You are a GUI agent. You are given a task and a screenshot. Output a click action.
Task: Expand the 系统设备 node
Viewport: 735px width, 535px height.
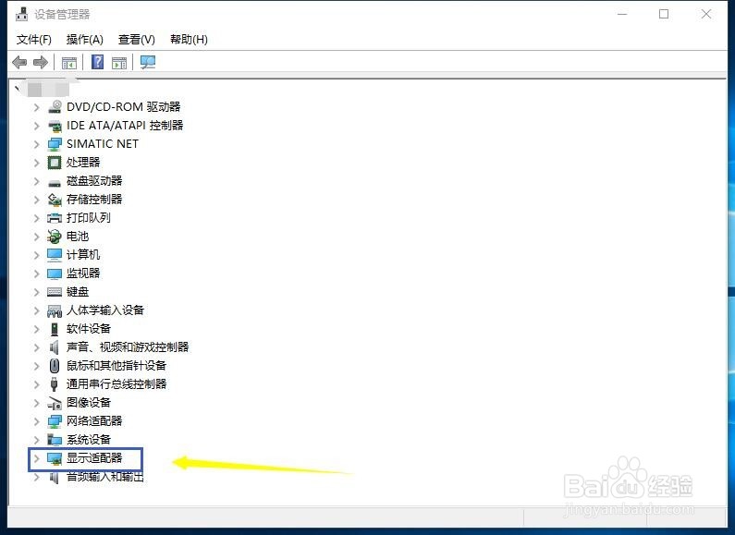click(x=37, y=440)
